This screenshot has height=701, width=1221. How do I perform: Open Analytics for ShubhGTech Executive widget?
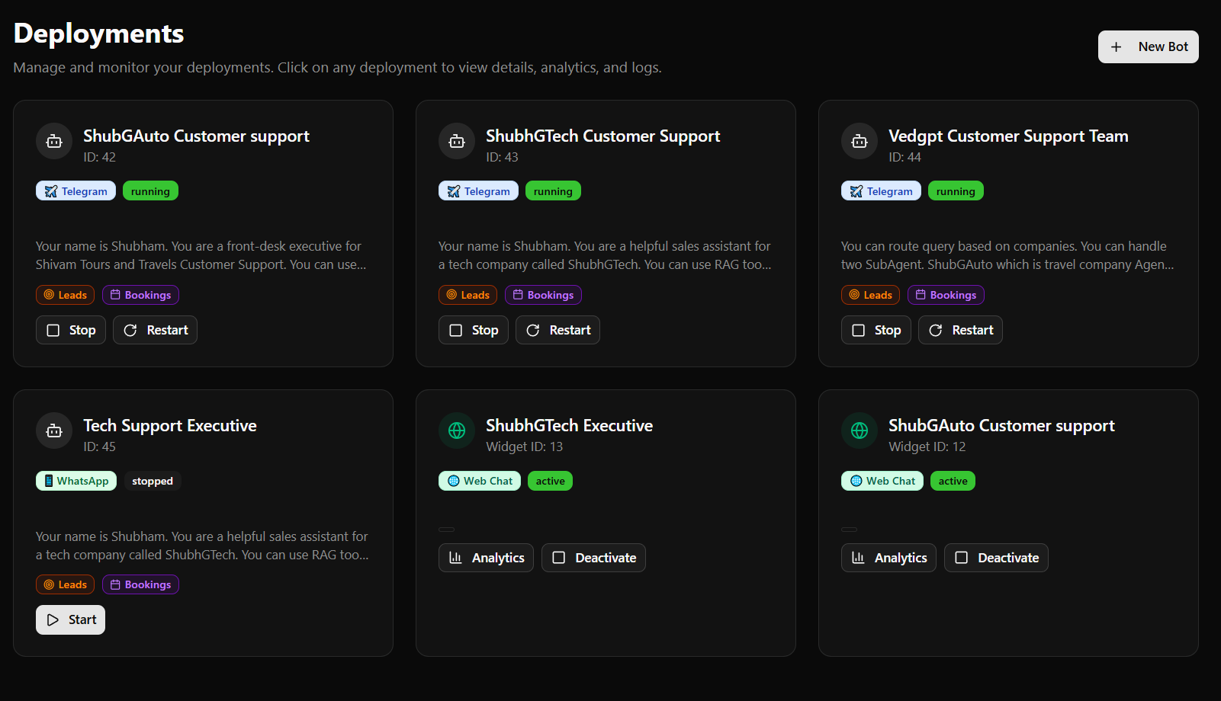point(486,558)
